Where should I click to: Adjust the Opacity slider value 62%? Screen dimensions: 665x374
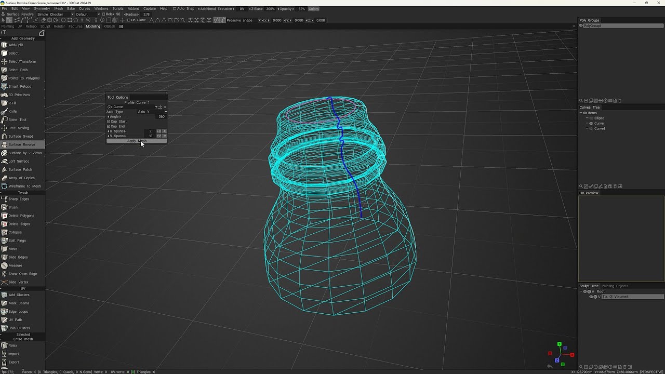click(301, 9)
